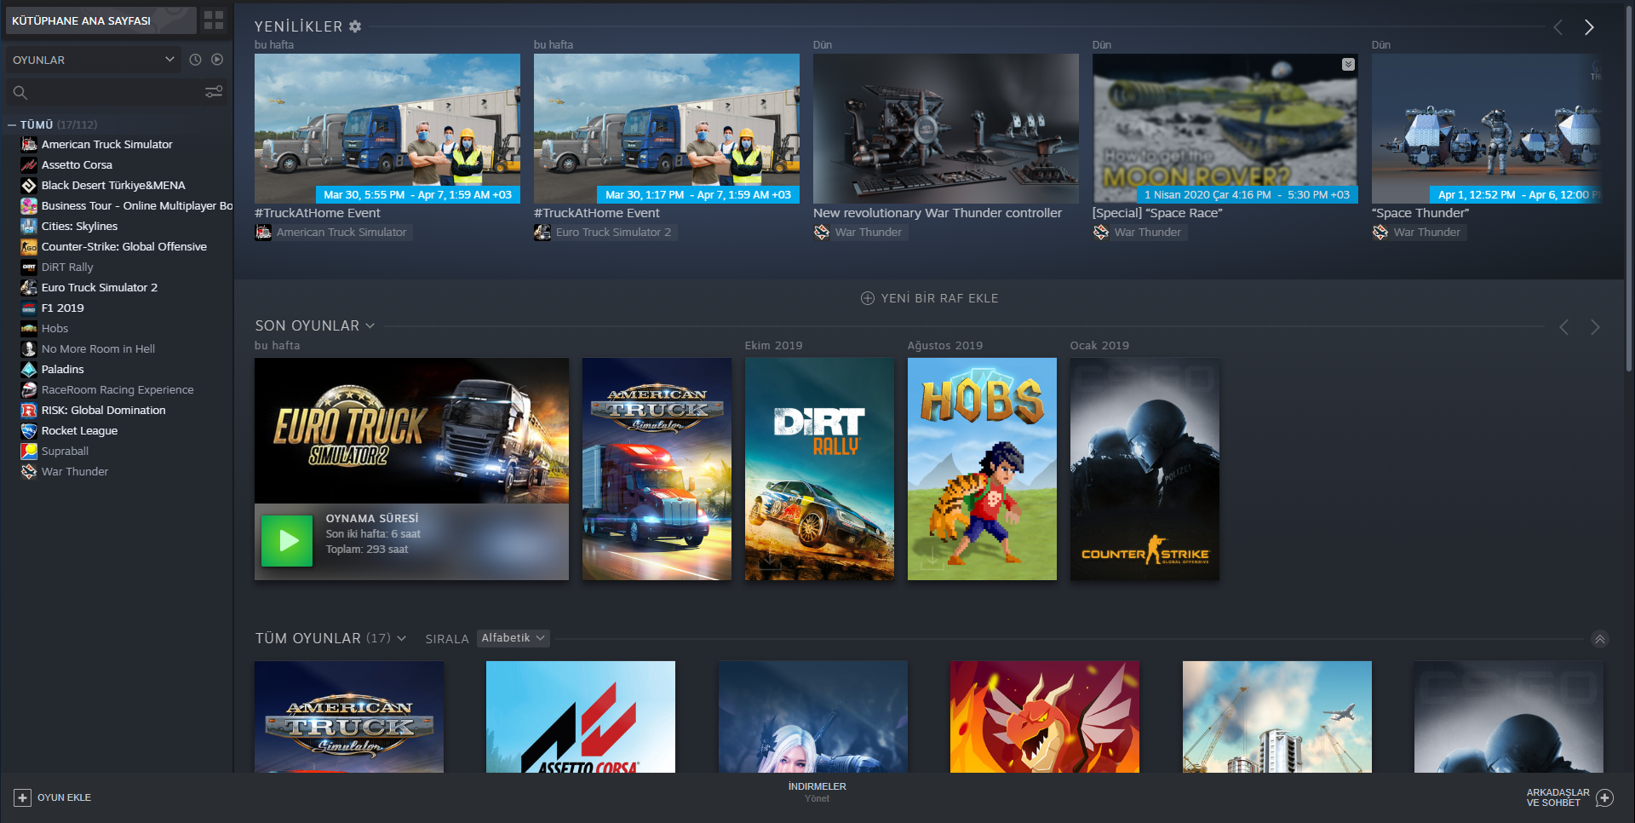Open Counter-Strike recent game cover
The height and width of the screenshot is (823, 1635).
[x=1144, y=469]
